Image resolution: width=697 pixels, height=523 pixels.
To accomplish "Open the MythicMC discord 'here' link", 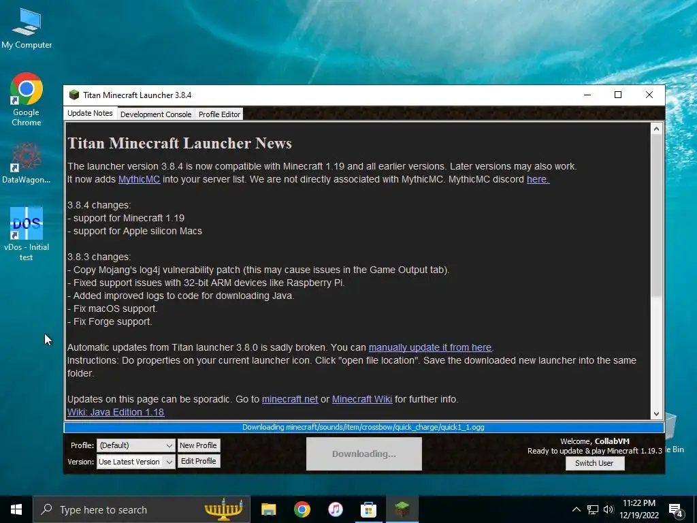I will pyautogui.click(x=538, y=179).
